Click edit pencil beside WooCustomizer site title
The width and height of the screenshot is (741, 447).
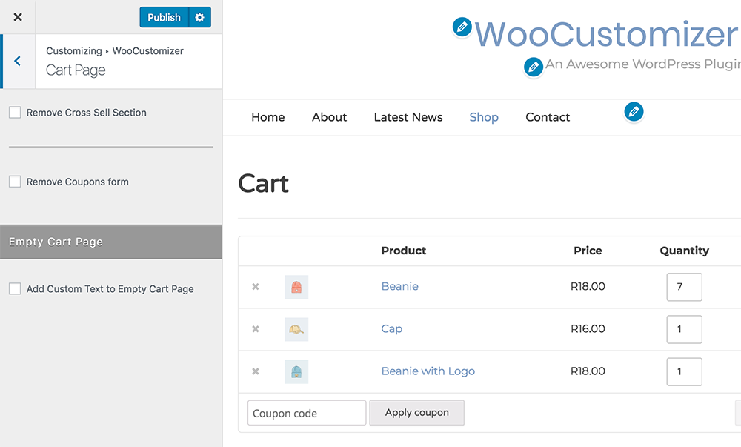tap(462, 27)
